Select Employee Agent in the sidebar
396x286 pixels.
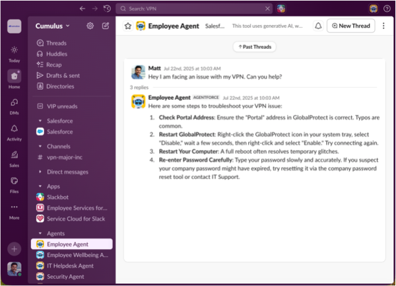(x=72, y=244)
